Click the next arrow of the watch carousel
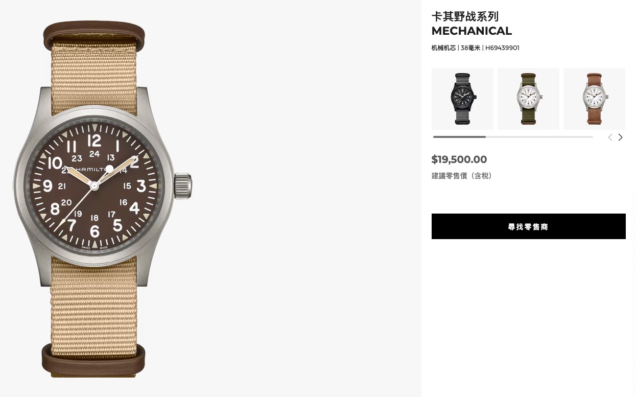Image resolution: width=636 pixels, height=397 pixels. click(x=620, y=137)
